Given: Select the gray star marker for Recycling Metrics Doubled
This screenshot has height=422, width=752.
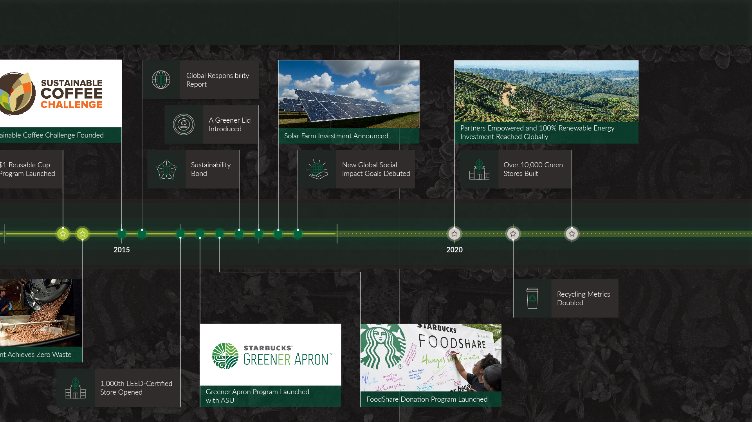Looking at the screenshot, I should click(x=513, y=234).
